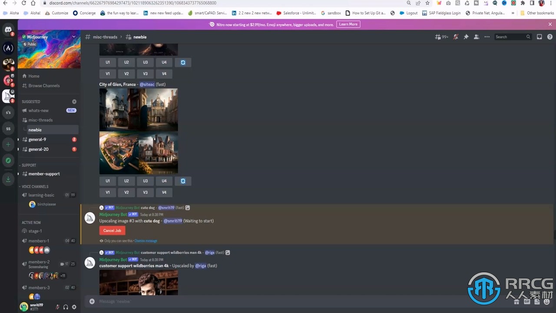Open the Midjourney sailboat server icon
Viewport: 556px width, 313px height.
coord(8,96)
